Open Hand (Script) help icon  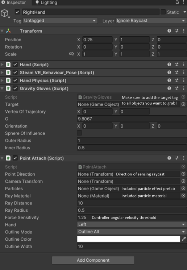pyautogui.click(x=169, y=65)
